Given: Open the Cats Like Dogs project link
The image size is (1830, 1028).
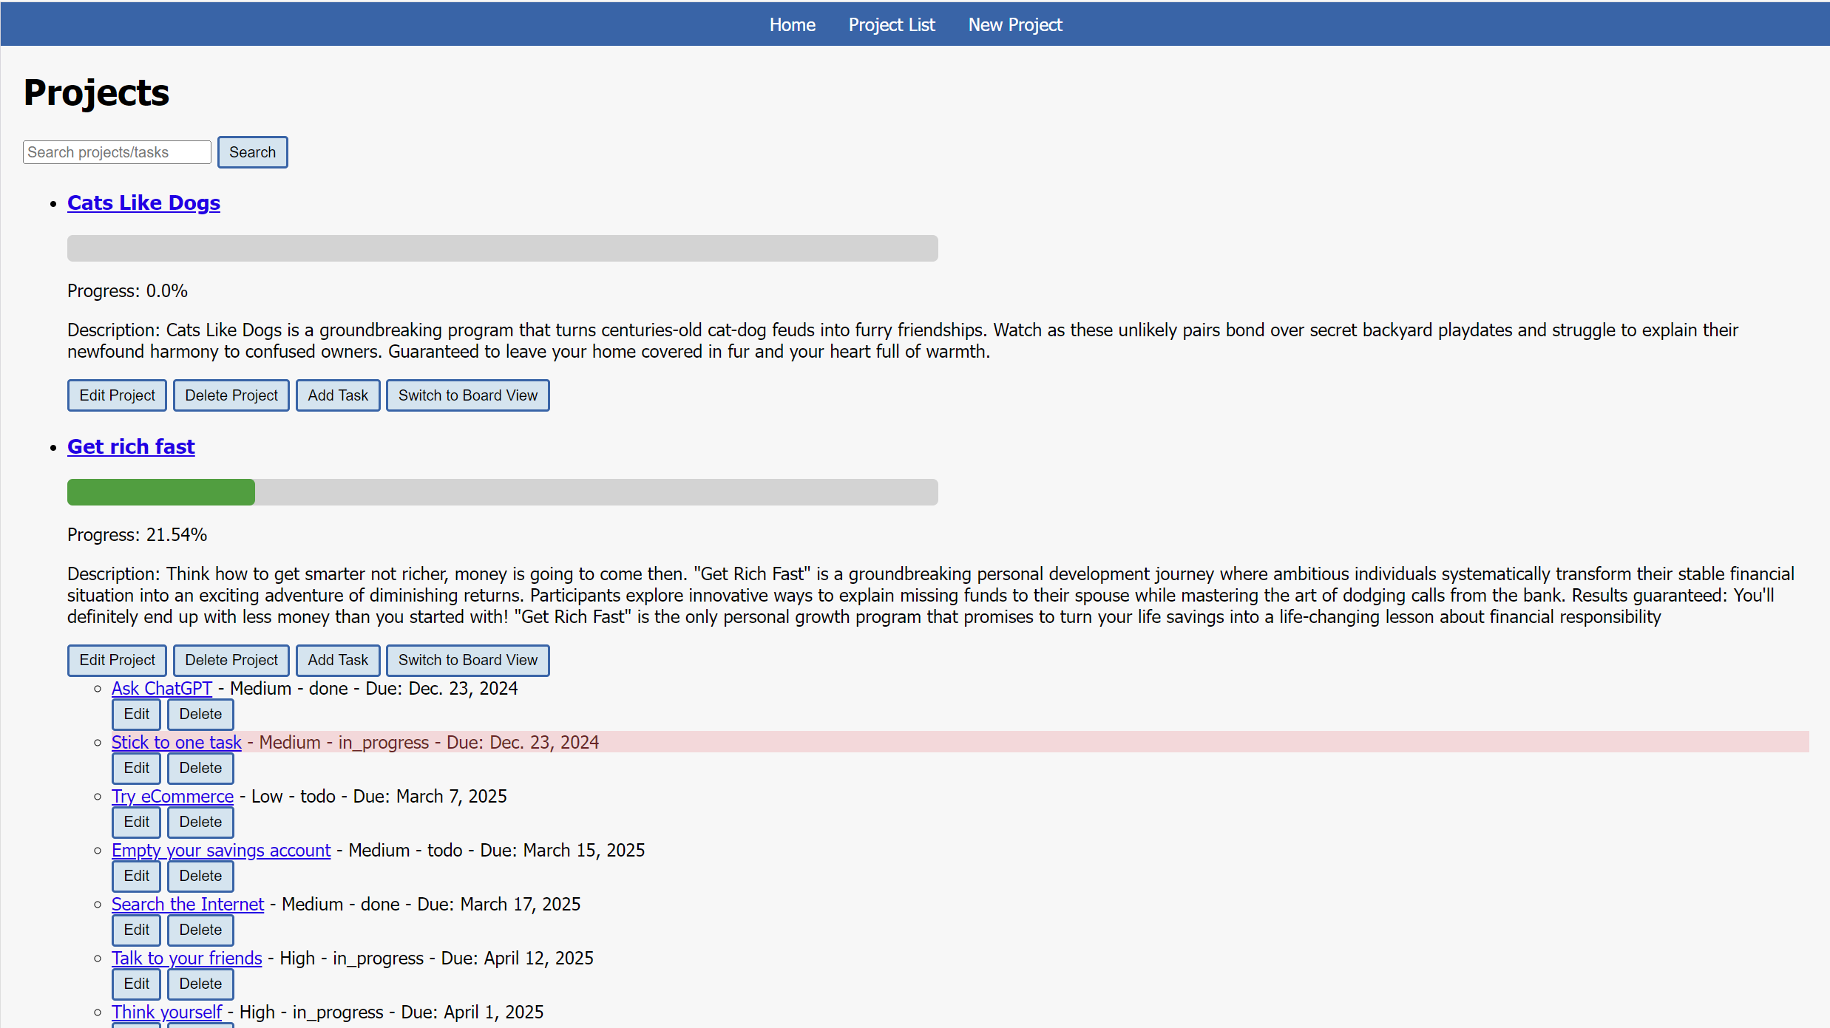Looking at the screenshot, I should pyautogui.click(x=143, y=202).
